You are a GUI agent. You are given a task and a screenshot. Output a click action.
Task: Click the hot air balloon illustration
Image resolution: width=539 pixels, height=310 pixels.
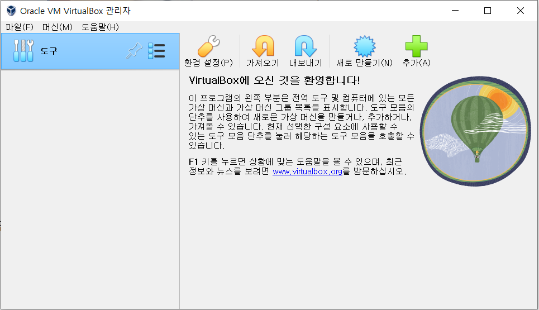point(475,131)
